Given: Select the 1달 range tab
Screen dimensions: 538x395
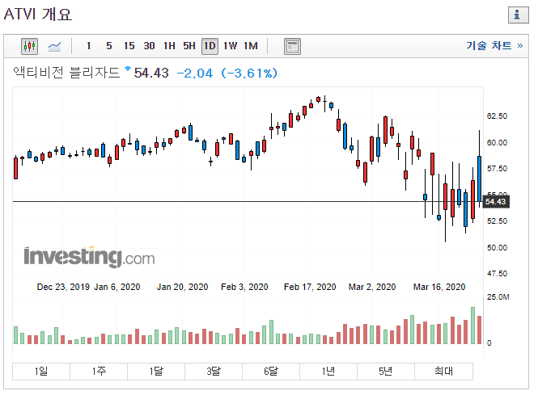Looking at the screenshot, I should click(156, 372).
